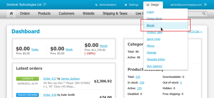Screen dimensions: 214x98
Task: Focus the top search input field
Action: (197, 13)
